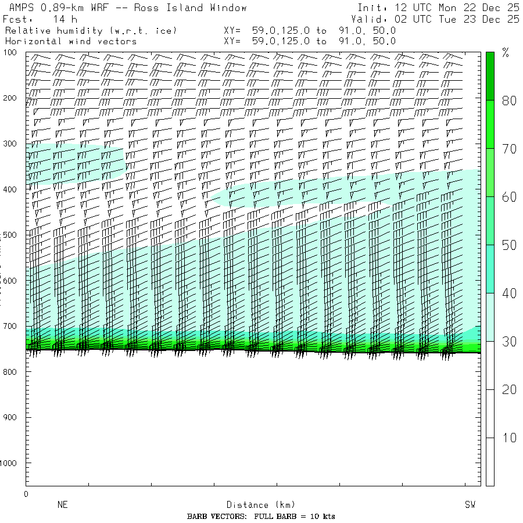Click the 'NE' direction label

[62, 504]
